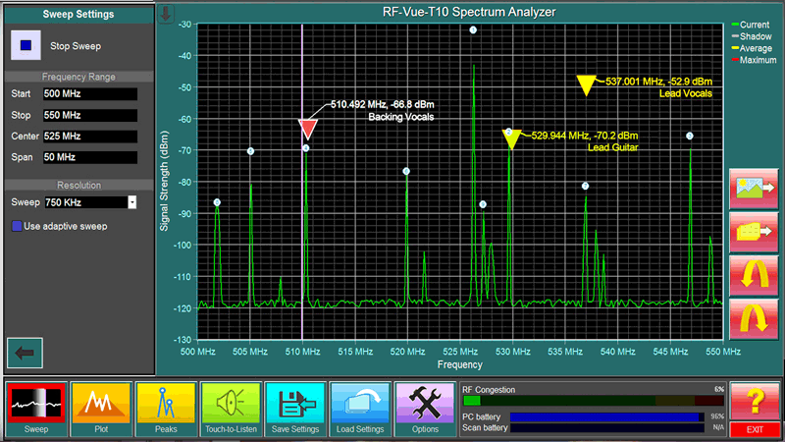Click the Stop Sweep square icon
The width and height of the screenshot is (785, 442).
[26, 45]
